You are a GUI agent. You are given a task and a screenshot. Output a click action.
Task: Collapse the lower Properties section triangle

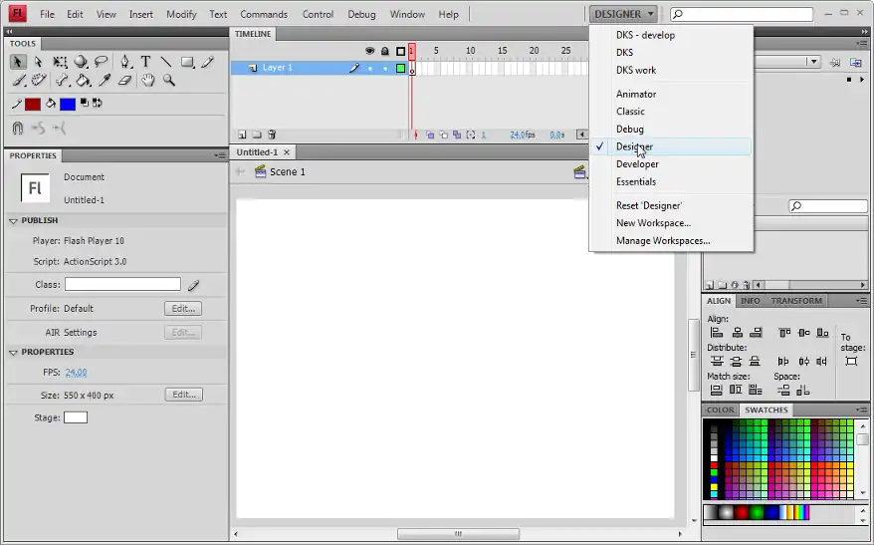point(14,352)
